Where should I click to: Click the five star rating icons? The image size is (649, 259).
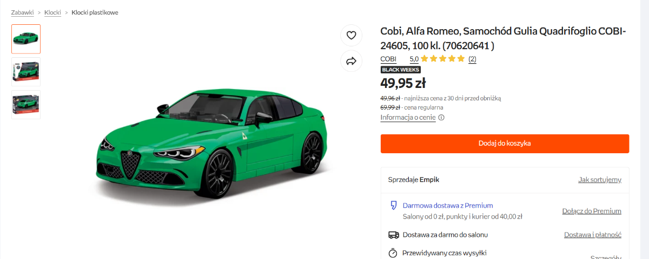(x=442, y=59)
